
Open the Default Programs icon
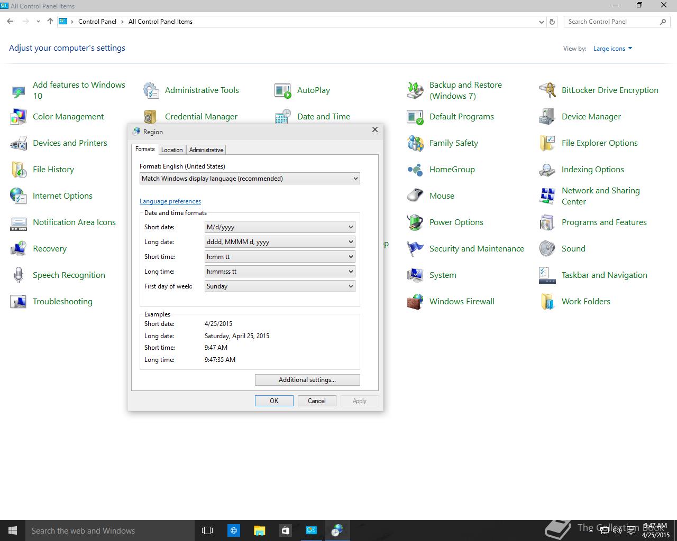(415, 117)
